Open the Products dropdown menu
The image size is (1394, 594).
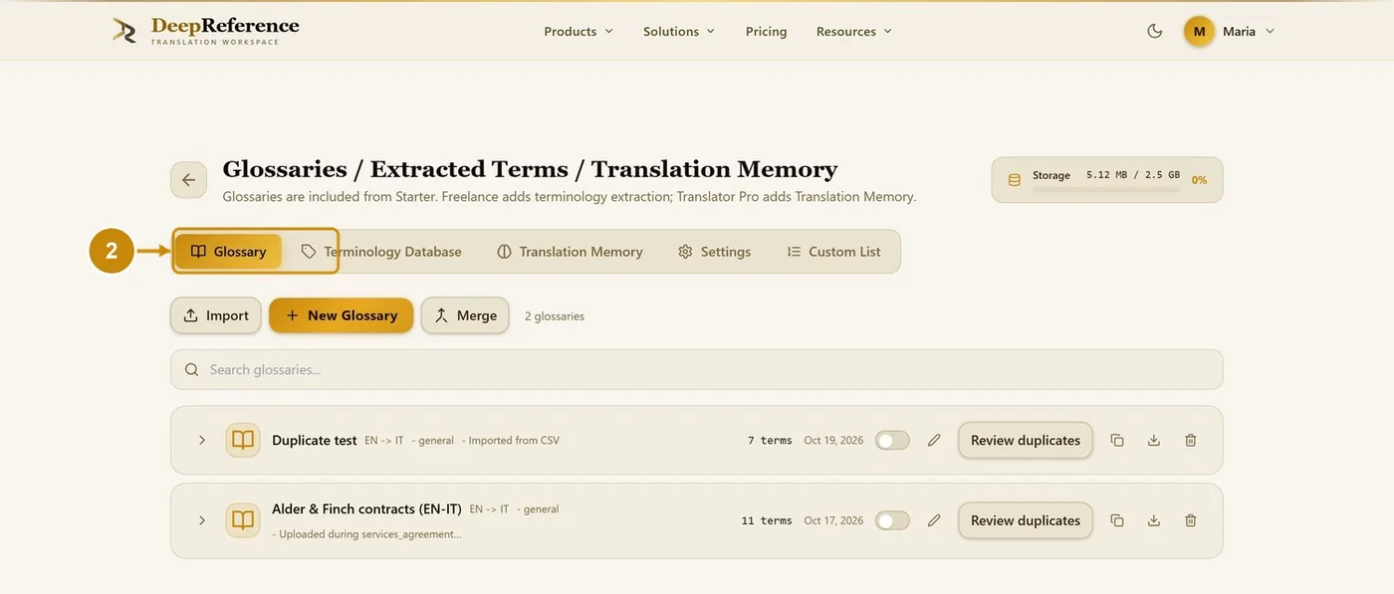point(579,31)
